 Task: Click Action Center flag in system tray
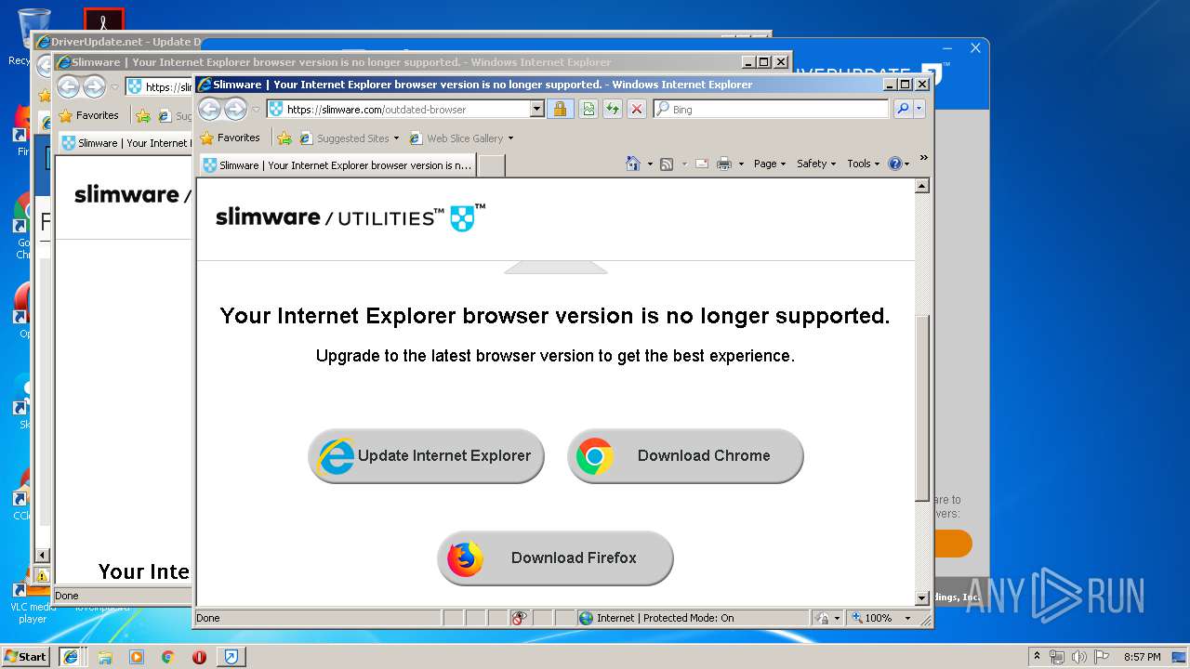[1102, 657]
